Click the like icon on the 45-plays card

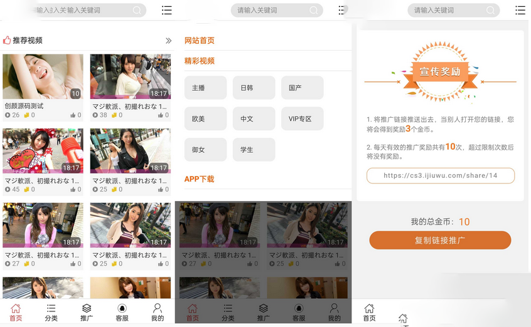coord(73,189)
